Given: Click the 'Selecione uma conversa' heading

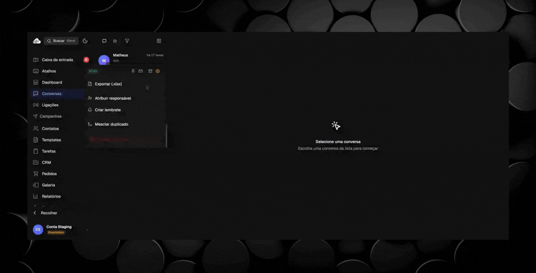Looking at the screenshot, I should coord(338,141).
